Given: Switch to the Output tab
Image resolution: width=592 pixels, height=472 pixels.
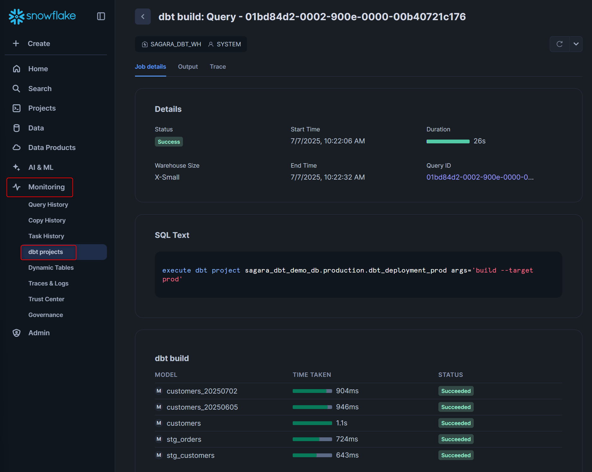Looking at the screenshot, I should [x=188, y=66].
